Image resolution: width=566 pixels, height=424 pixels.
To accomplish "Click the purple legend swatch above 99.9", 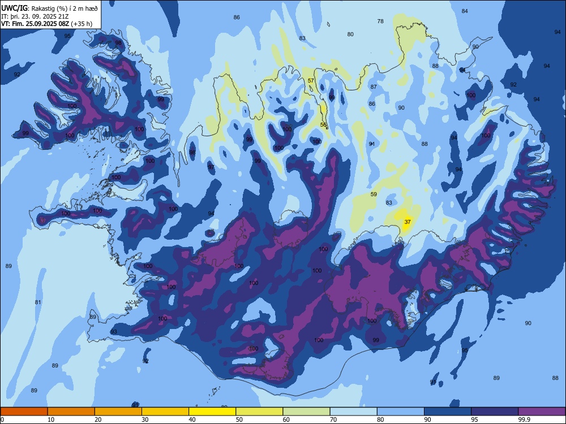I will pos(542,412).
